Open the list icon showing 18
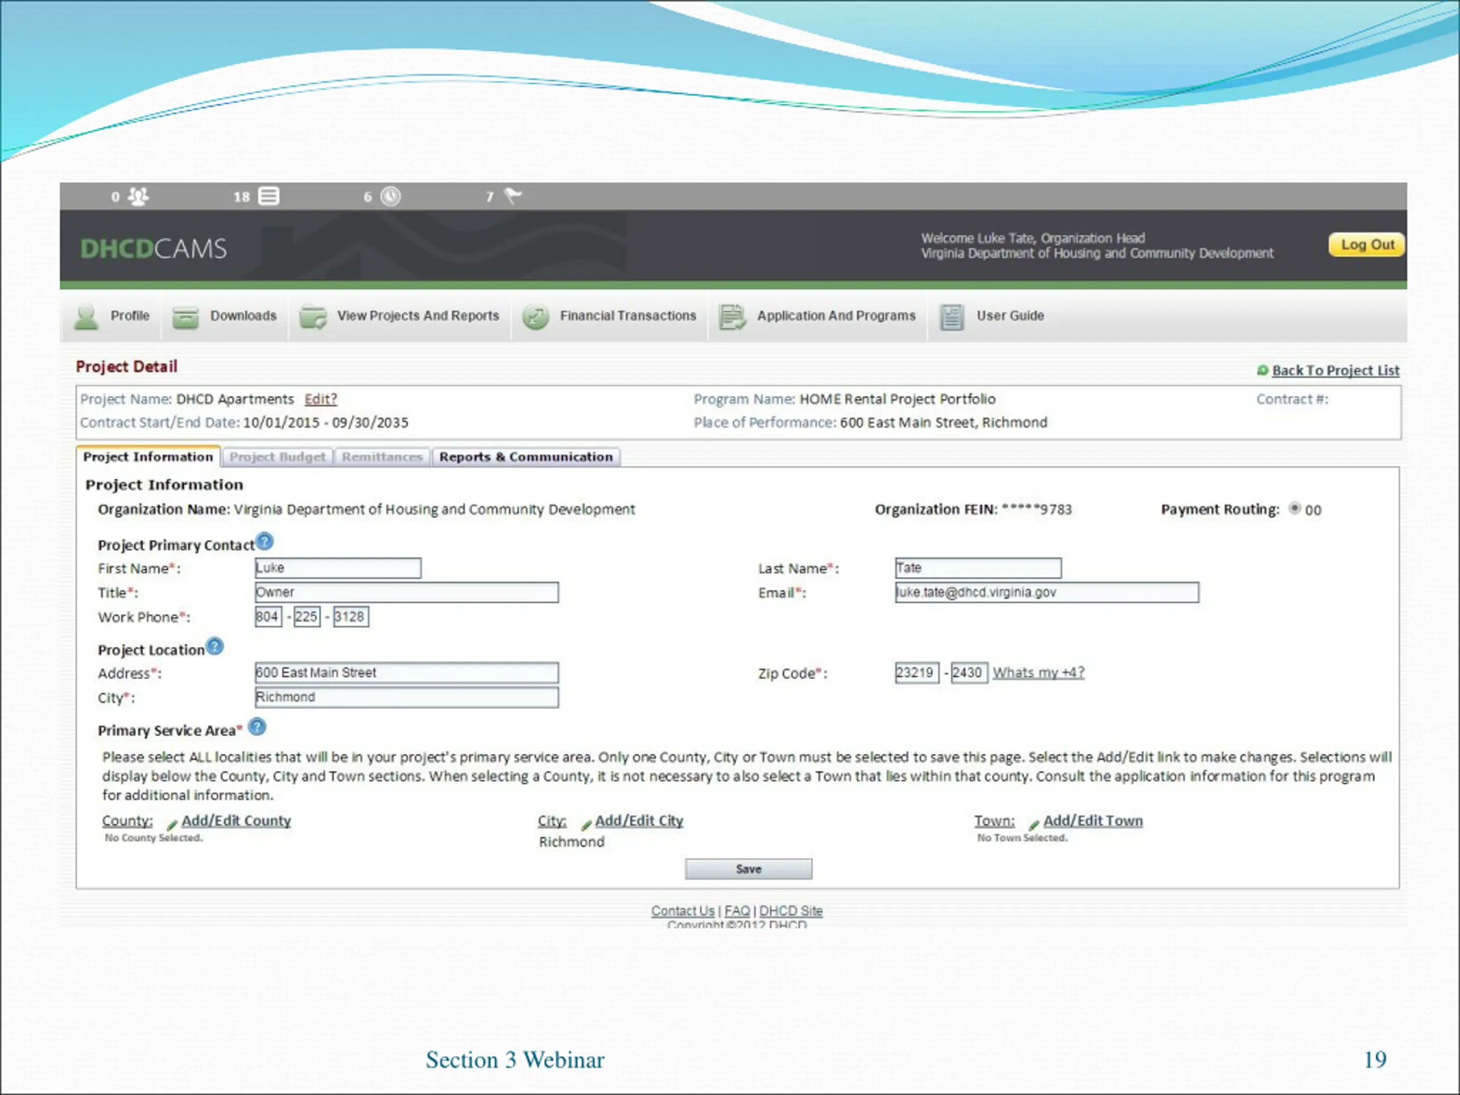Viewport: 1460px width, 1095px height. click(268, 196)
